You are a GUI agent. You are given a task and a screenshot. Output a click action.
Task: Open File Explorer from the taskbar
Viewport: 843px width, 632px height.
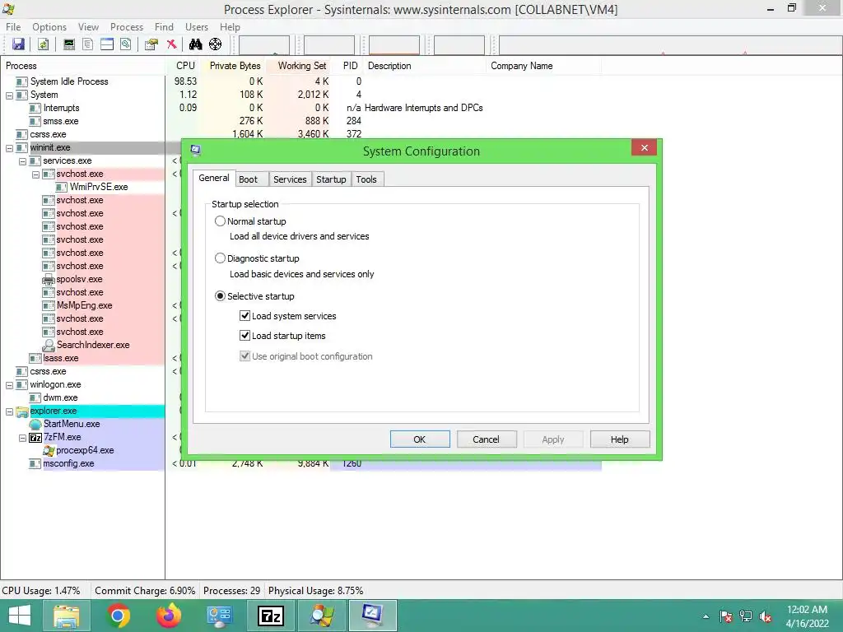[x=67, y=616]
